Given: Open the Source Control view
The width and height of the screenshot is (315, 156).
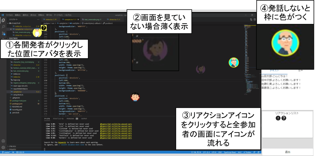Looking at the screenshot, I should tap(3, 33).
